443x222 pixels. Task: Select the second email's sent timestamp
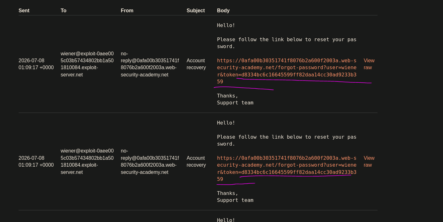click(x=36, y=161)
